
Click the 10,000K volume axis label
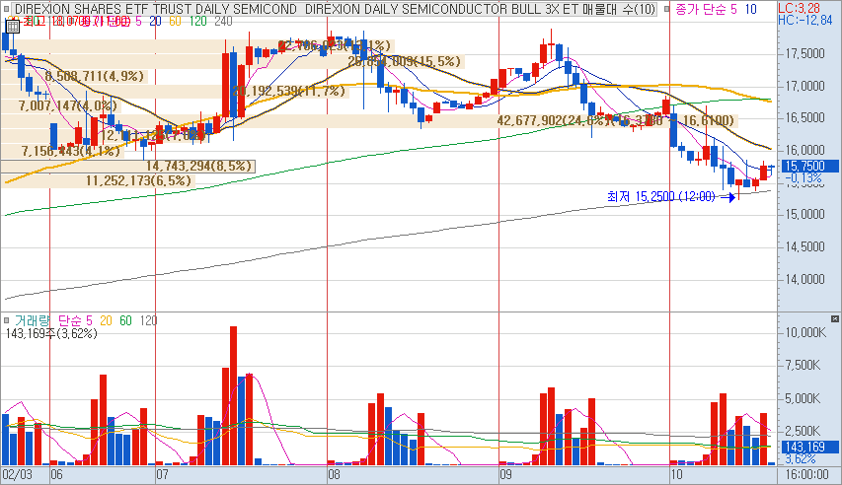805,332
